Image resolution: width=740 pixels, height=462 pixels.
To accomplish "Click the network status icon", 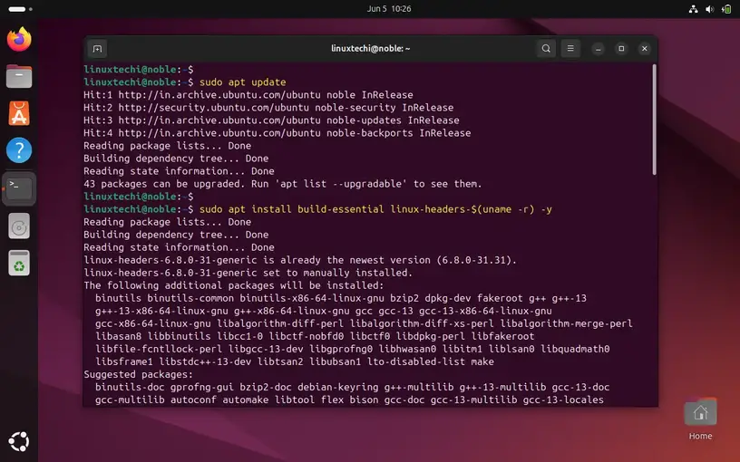I will (694, 8).
